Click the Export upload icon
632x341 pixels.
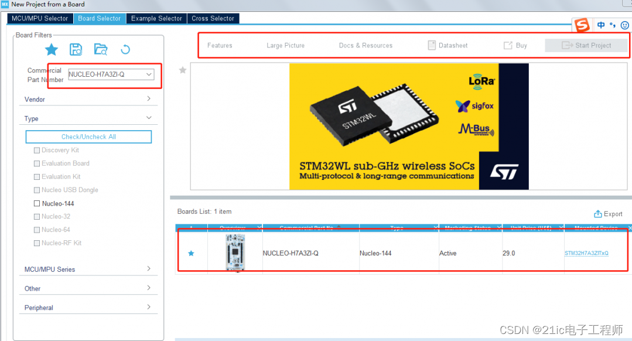click(x=598, y=214)
